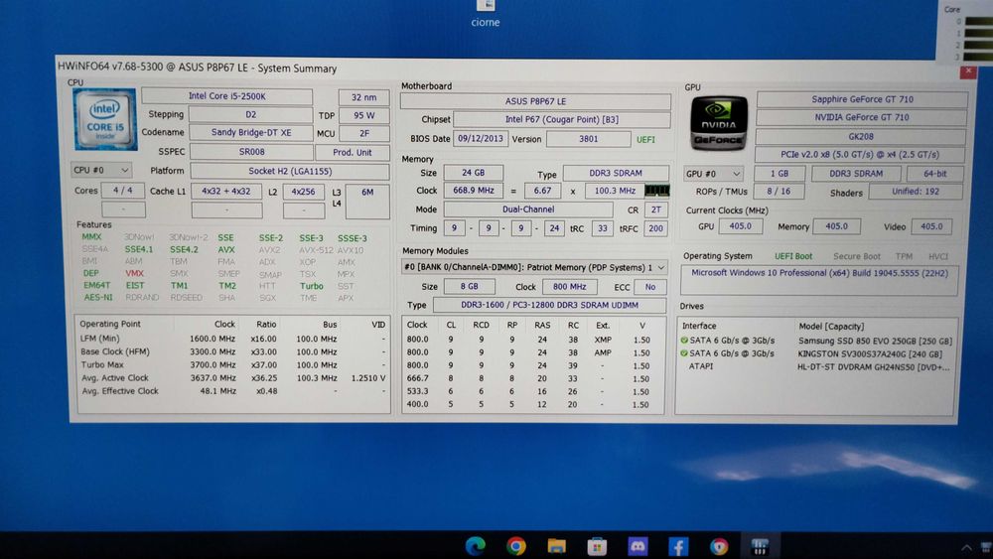Click the GPU clock 405.0 value
Viewport: 993px width, 559px height.
tap(741, 226)
